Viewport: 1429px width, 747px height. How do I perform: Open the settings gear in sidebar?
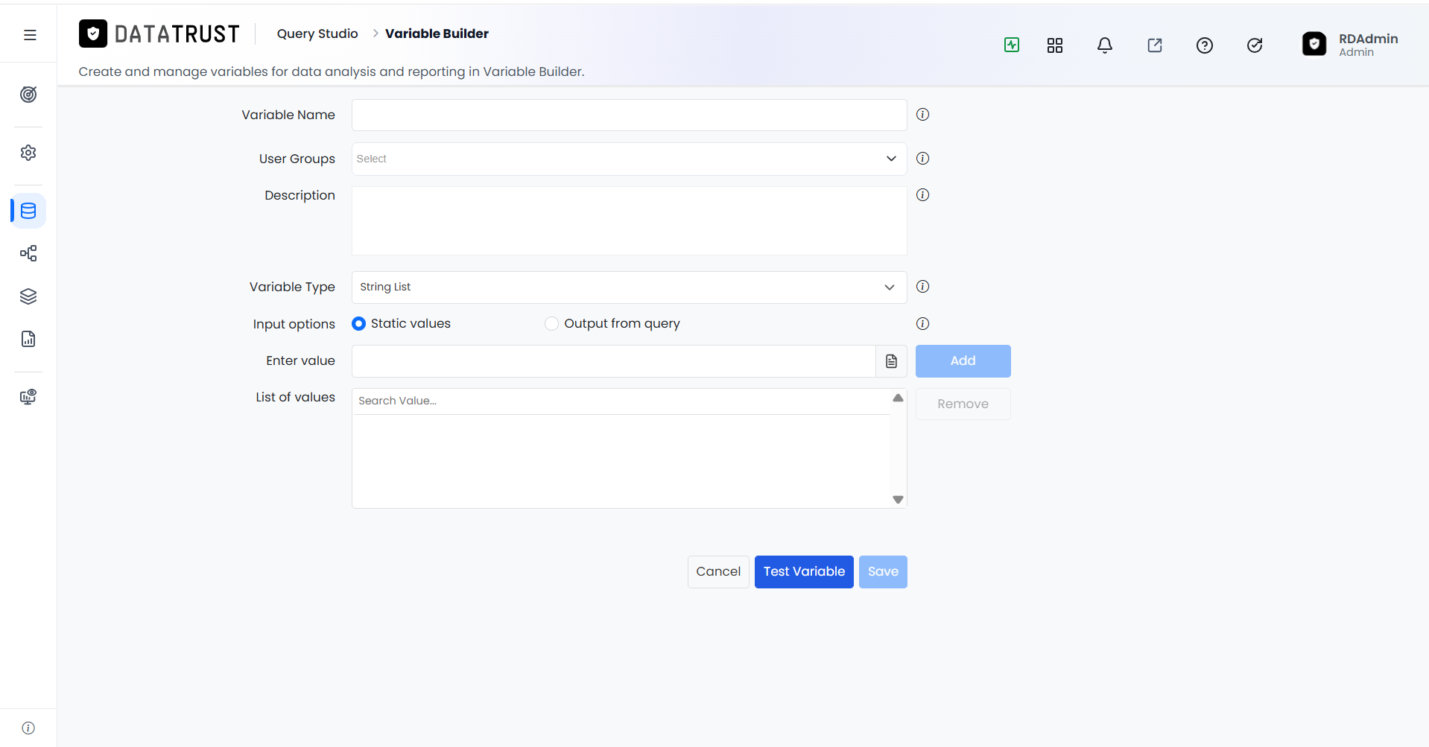[28, 153]
